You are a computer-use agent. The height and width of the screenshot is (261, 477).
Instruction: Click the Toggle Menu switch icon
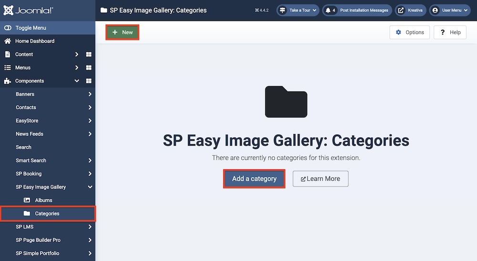(x=8, y=28)
